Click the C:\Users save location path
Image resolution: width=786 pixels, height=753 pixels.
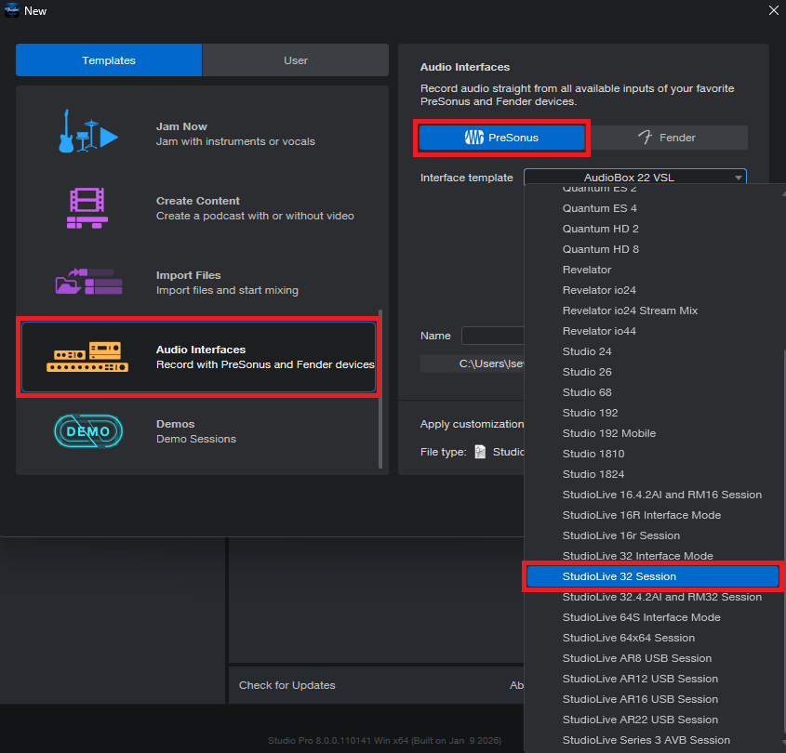[473, 363]
